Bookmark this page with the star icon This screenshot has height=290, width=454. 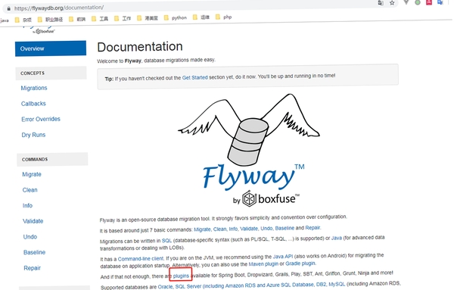[392, 3]
